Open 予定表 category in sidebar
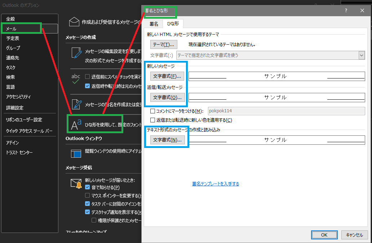Viewport: 372px width, 243px height. point(30,39)
